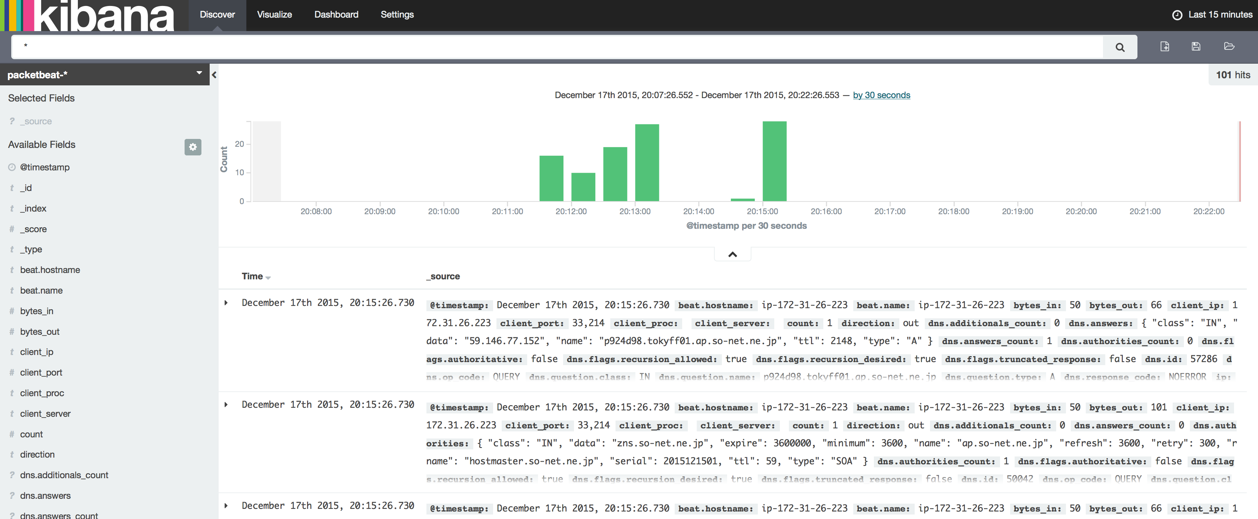Click the Load Saved Search icon
The image size is (1258, 519).
[1229, 46]
